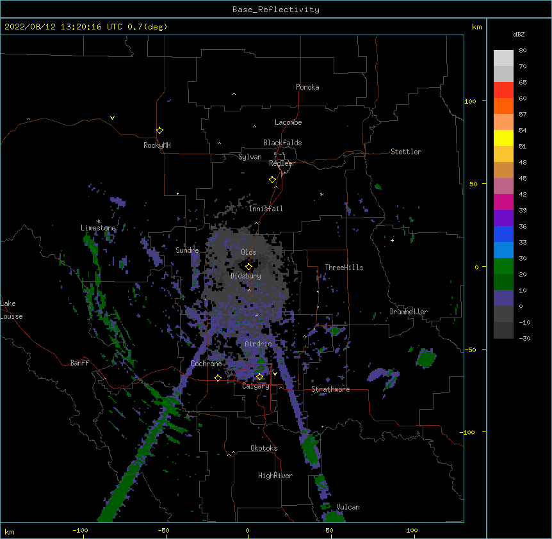This screenshot has height=539, width=552.
Task: Select the Drumheller label
Action: pyautogui.click(x=409, y=312)
